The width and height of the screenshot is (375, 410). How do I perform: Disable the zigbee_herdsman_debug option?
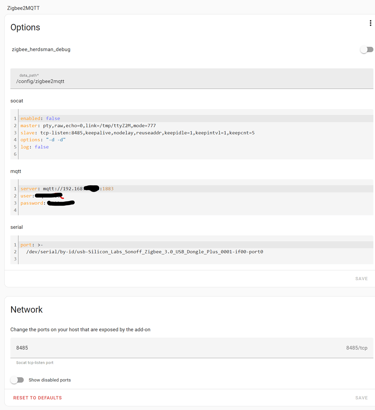(x=366, y=49)
